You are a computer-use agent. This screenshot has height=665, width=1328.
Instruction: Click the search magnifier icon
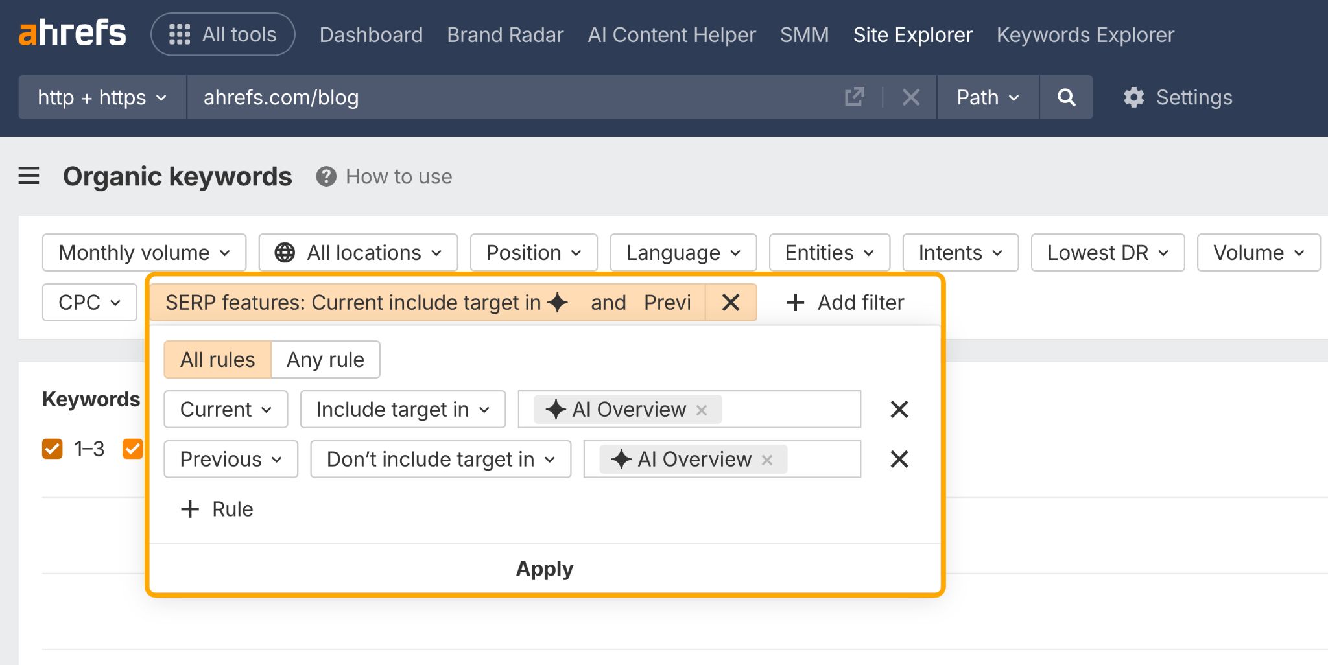1066,97
